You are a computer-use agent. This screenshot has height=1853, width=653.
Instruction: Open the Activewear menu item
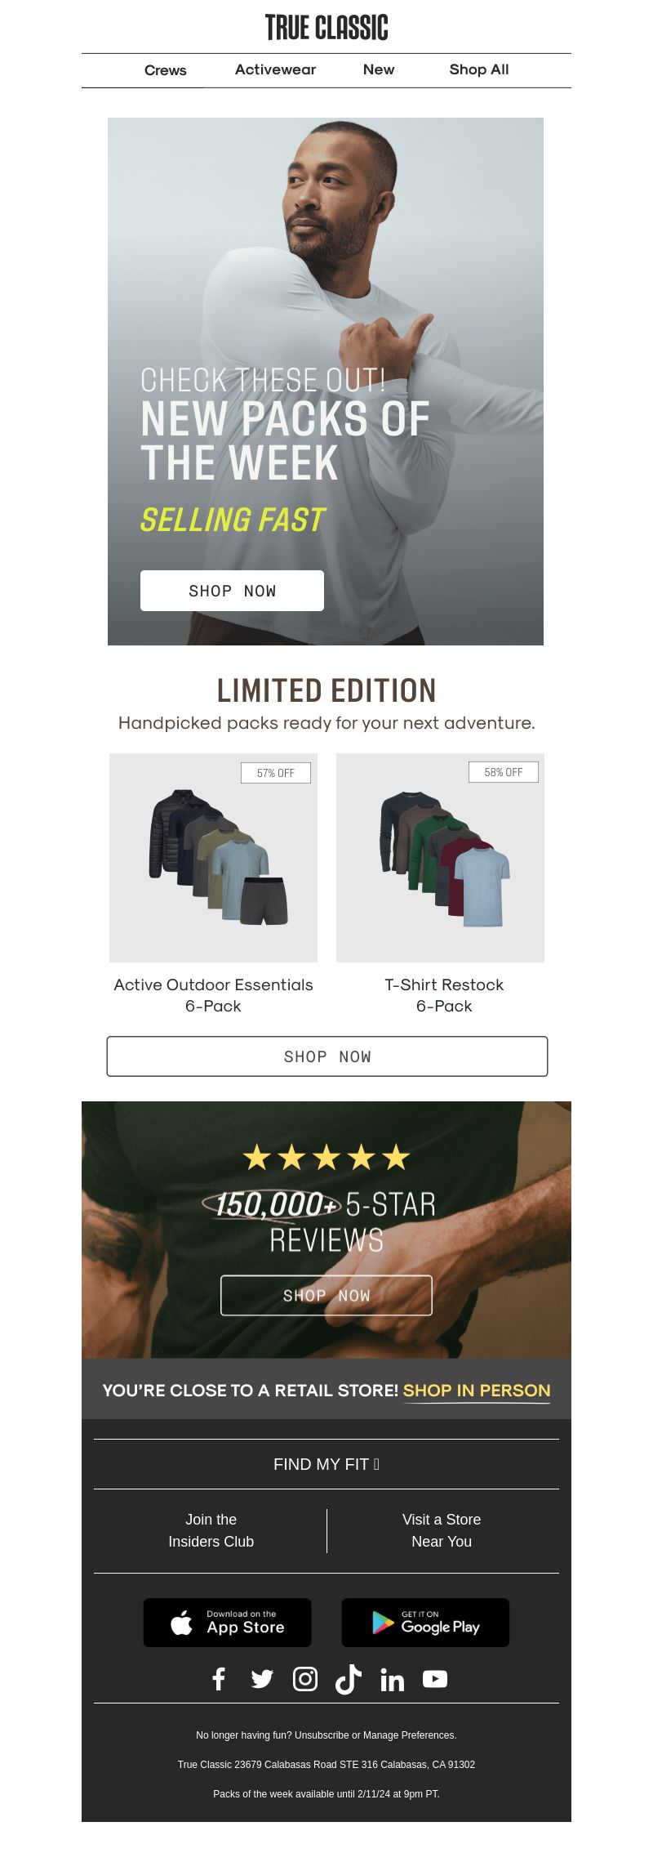(x=275, y=69)
